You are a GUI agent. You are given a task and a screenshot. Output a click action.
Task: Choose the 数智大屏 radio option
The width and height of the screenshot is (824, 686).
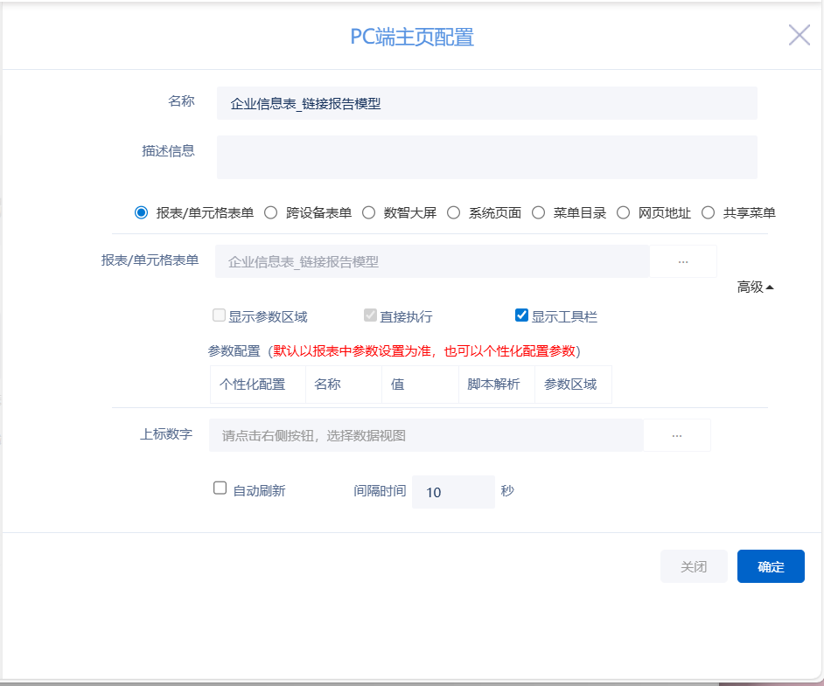(x=369, y=212)
